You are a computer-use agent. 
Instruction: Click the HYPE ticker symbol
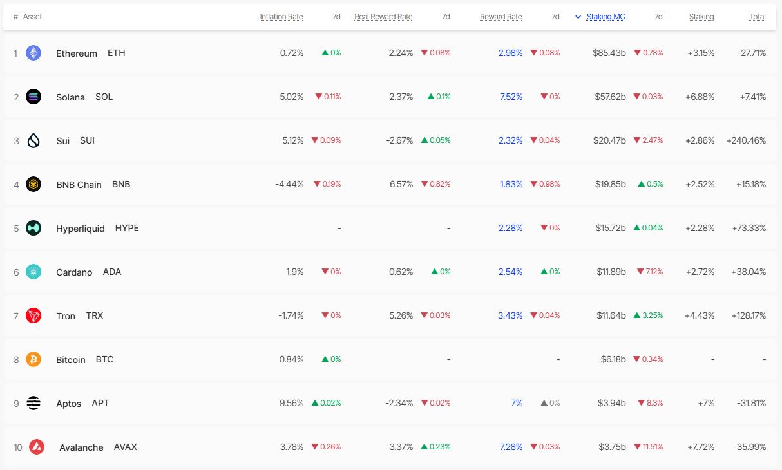[x=127, y=228]
